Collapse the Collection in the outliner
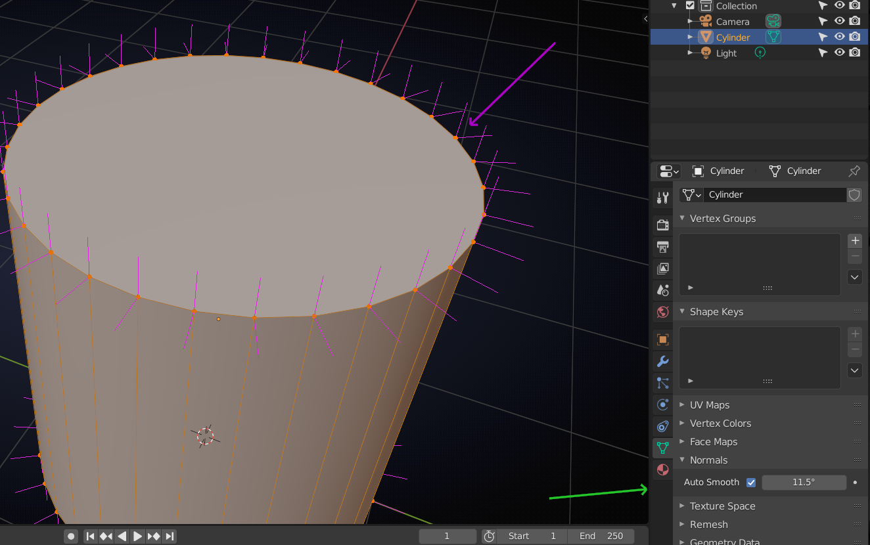The width and height of the screenshot is (870, 545). coord(673,5)
